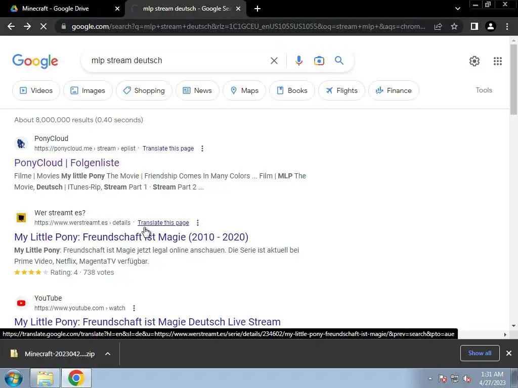Open muted volume tray icon
Image resolution: width=518 pixels, height=388 pixels.
(x=467, y=379)
